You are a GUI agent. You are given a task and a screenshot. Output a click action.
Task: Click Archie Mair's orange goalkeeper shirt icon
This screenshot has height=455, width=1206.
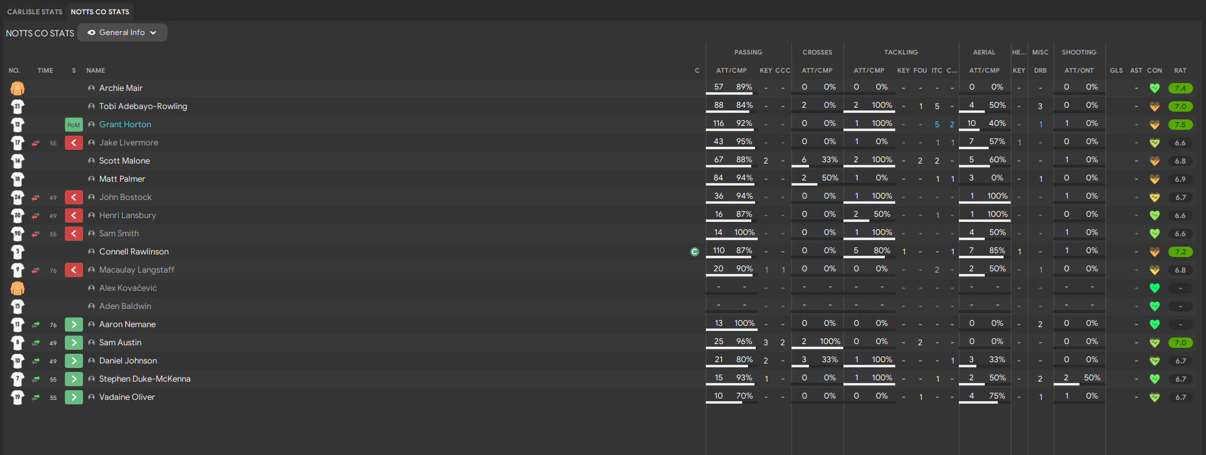click(18, 88)
